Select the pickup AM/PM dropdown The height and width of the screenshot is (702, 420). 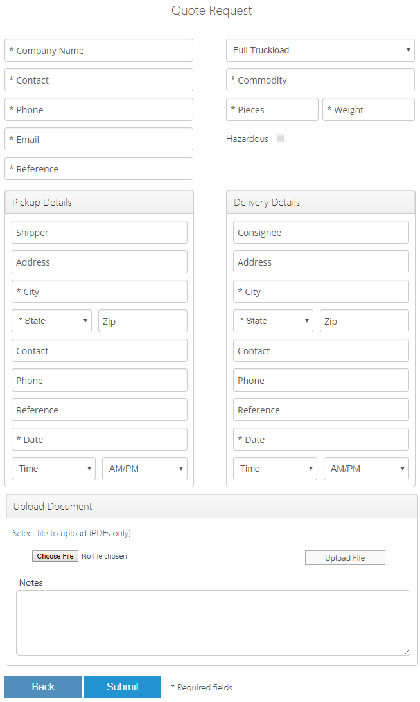pyautogui.click(x=145, y=469)
